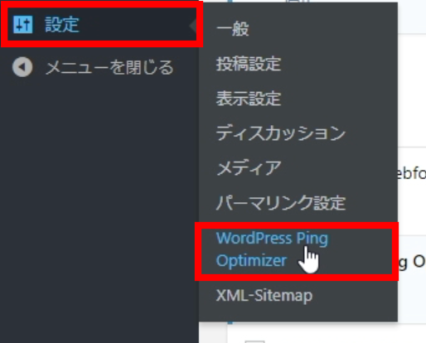
Task: Open the 一般 general settings page
Action: pyautogui.click(x=232, y=29)
